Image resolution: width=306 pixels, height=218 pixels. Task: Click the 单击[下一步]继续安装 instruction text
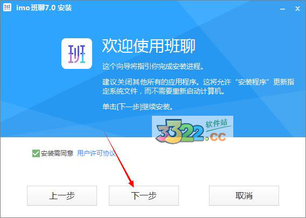pyautogui.click(x=137, y=107)
